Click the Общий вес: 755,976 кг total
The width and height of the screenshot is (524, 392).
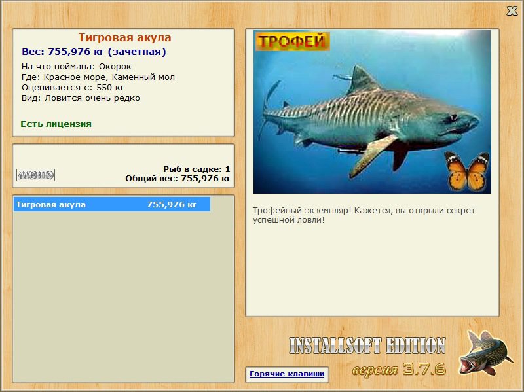178,179
